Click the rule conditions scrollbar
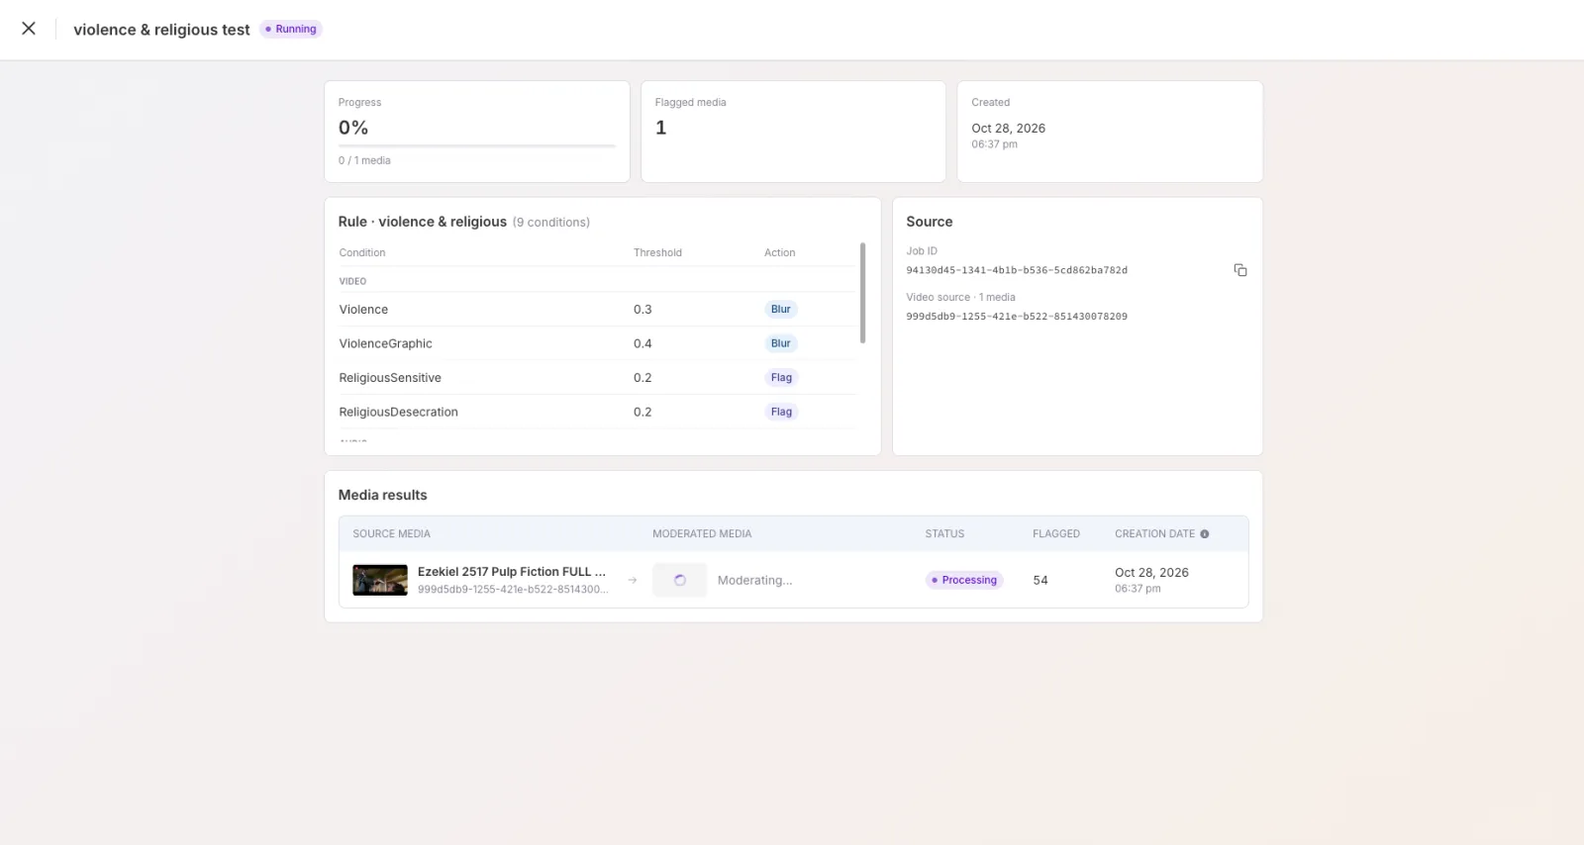Viewport: 1584px width, 845px height. [x=862, y=293]
